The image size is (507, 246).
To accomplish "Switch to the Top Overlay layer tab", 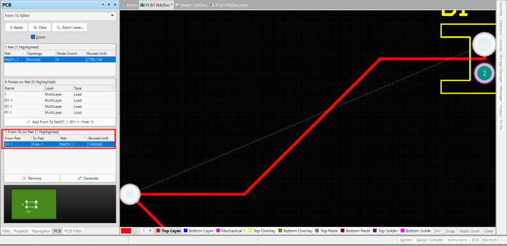I will [261, 231].
